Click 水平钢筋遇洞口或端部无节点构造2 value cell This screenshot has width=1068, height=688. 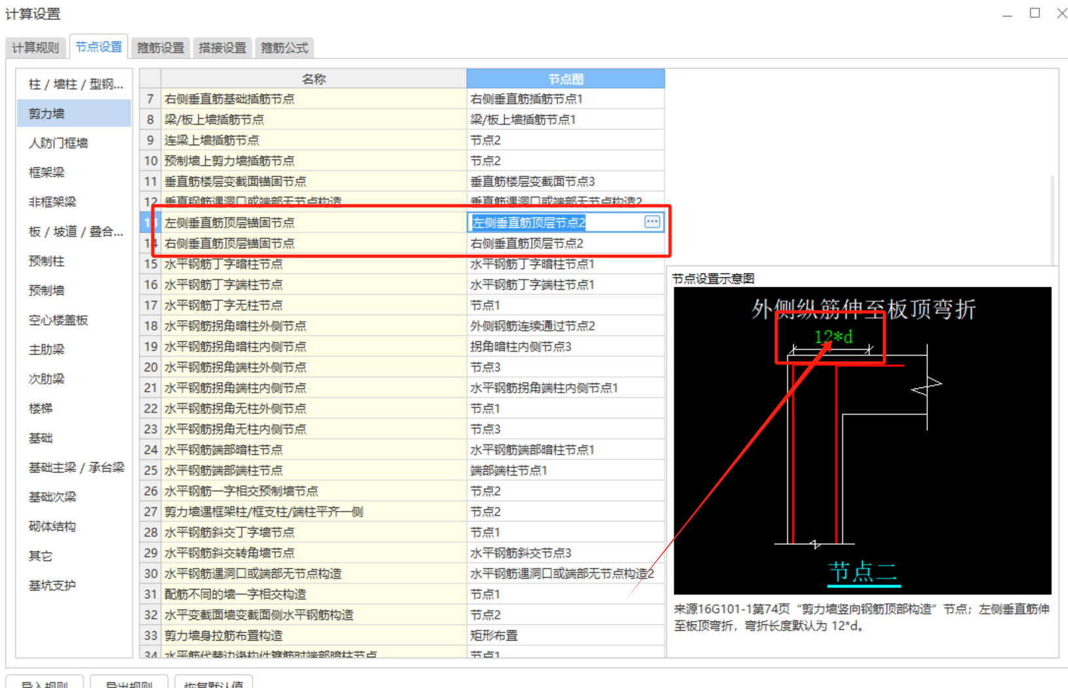[566, 573]
